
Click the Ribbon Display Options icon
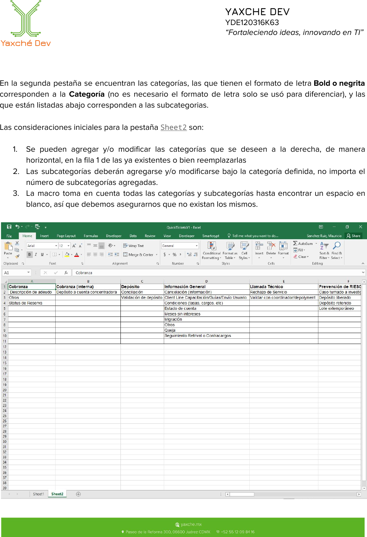pyautogui.click(x=321, y=227)
